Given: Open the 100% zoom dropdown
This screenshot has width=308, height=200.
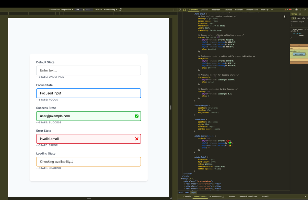Looking at the screenshot, I should [98, 10].
